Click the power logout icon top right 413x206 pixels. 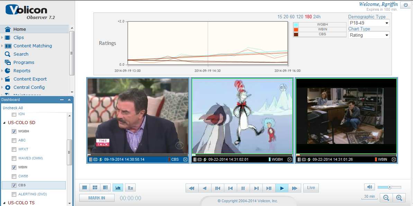(405, 5)
